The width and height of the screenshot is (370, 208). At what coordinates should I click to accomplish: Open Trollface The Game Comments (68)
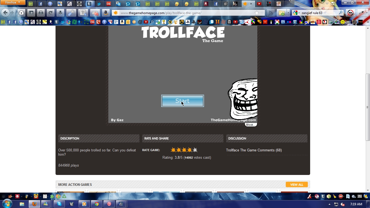coord(254,150)
